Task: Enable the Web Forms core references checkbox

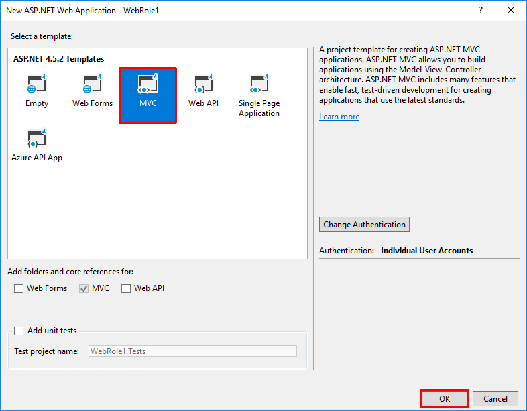Action: click(19, 288)
